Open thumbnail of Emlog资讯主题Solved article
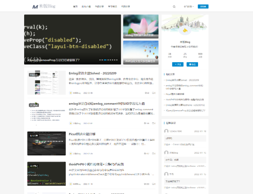This screenshot has height=194, width=253. click(46, 83)
